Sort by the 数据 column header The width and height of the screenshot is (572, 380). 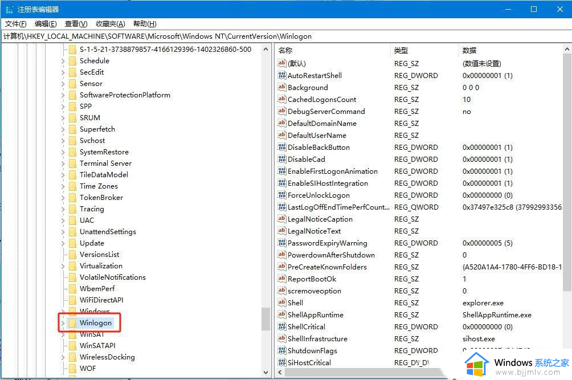511,50
